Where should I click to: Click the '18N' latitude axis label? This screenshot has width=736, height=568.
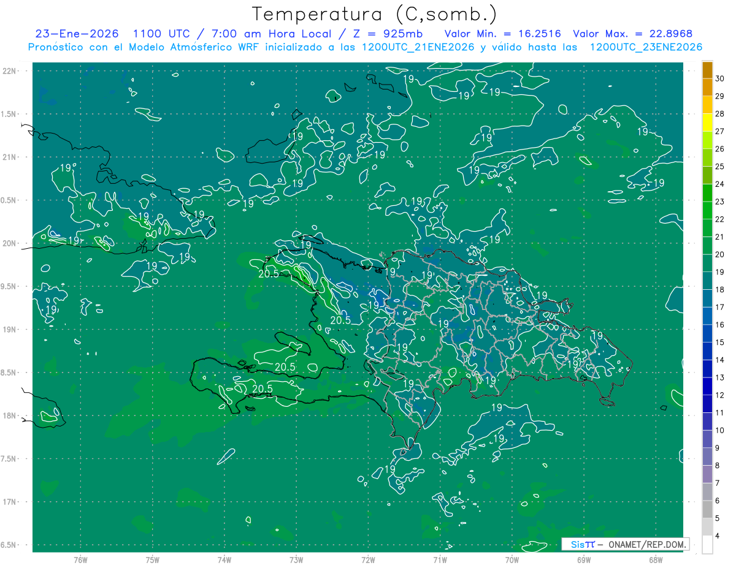point(9,415)
